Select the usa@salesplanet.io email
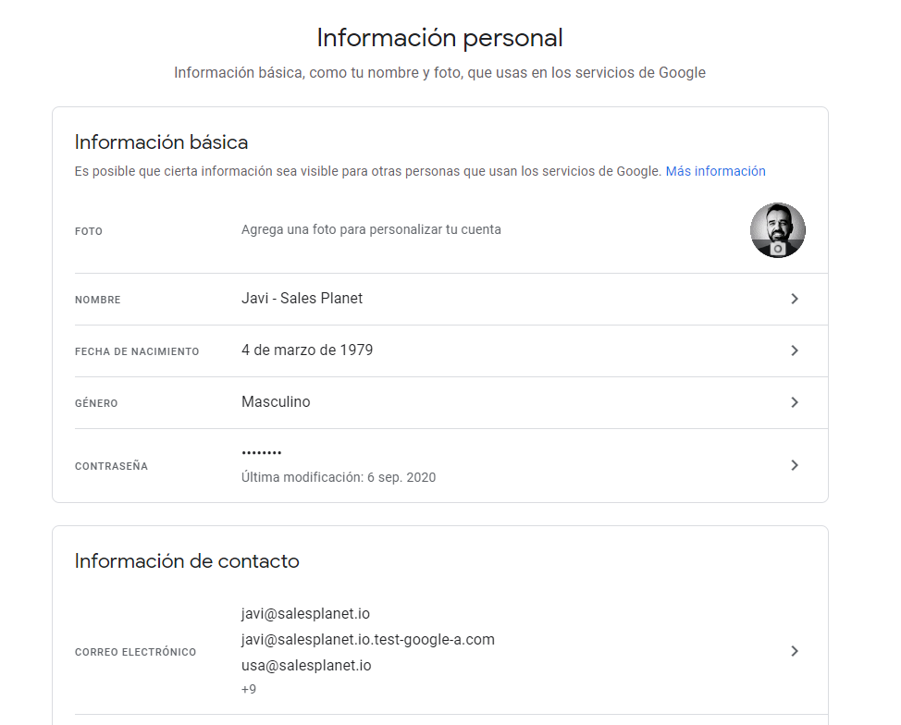The image size is (901, 725). click(x=306, y=665)
